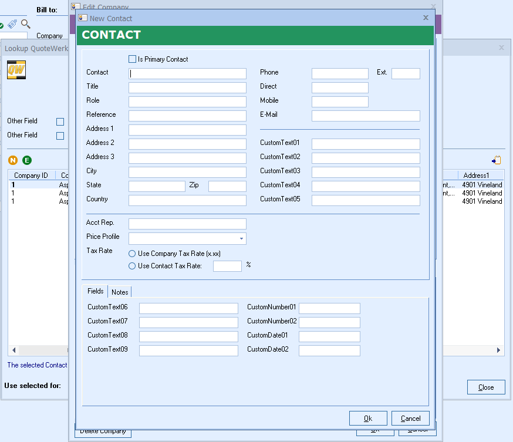
Task: Expand the Price Profile dropdown
Action: coord(241,239)
